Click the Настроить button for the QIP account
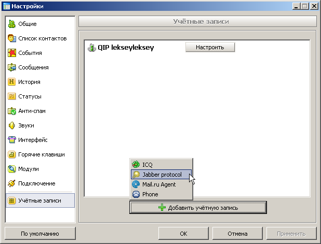The width and height of the screenshot is (321, 244). pyautogui.click(x=210, y=47)
